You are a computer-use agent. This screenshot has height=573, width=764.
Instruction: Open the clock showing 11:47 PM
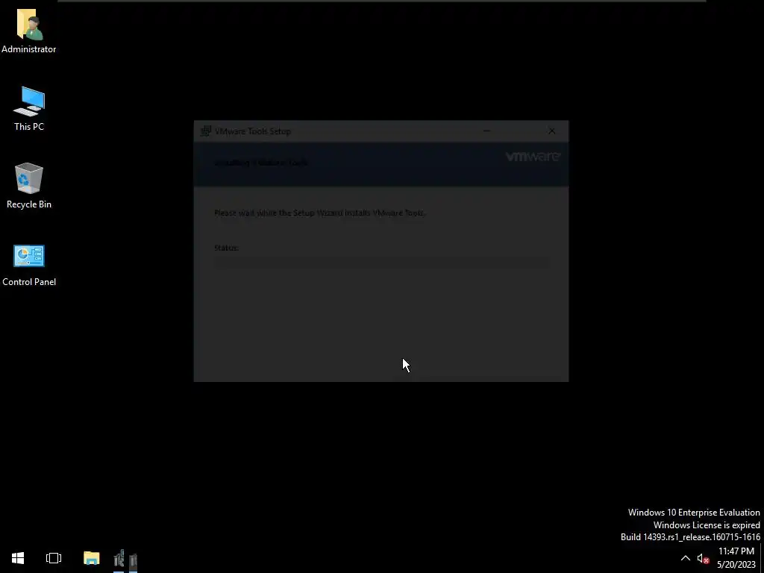click(736, 558)
